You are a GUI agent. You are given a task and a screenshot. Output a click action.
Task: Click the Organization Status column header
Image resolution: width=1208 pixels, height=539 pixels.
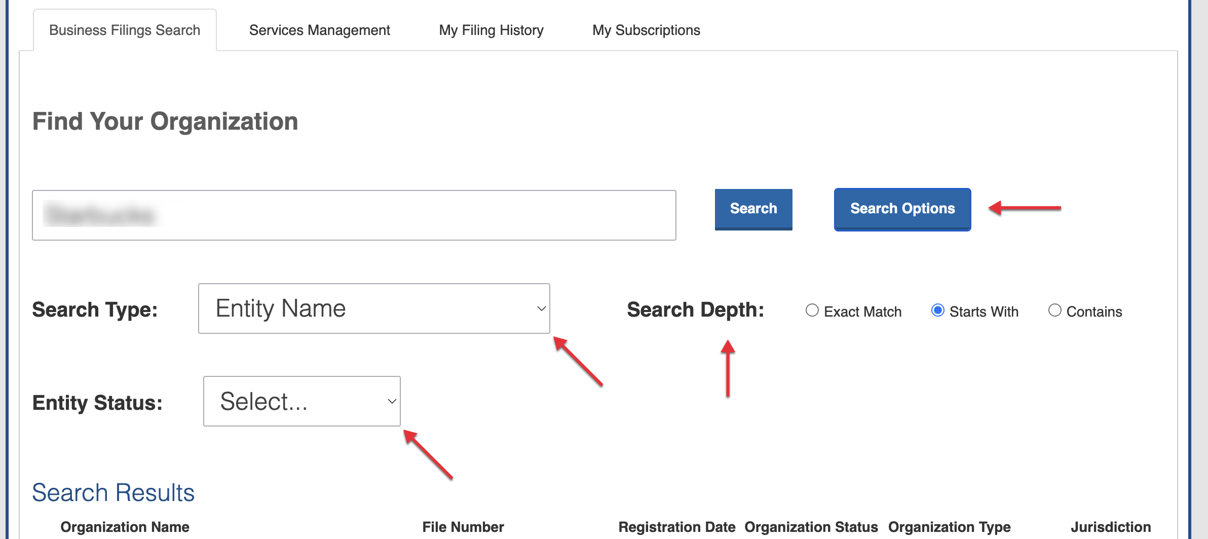point(811,527)
